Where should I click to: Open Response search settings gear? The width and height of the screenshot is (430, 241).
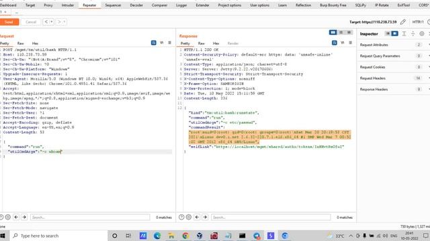[x=189, y=217]
